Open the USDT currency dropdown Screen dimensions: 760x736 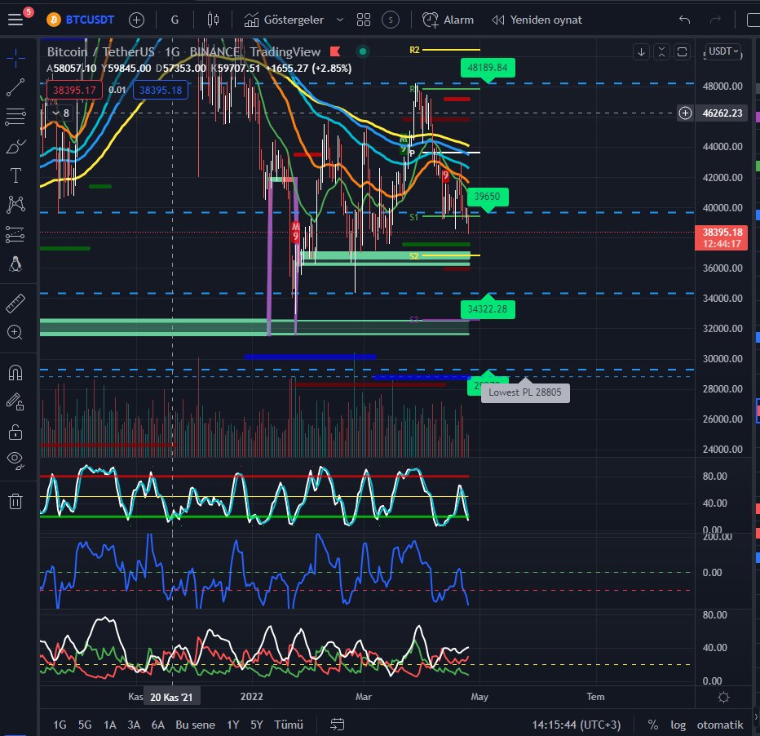click(x=723, y=51)
